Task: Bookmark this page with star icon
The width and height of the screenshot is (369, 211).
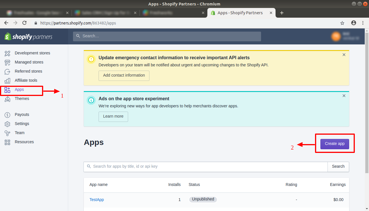Action: click(x=342, y=23)
